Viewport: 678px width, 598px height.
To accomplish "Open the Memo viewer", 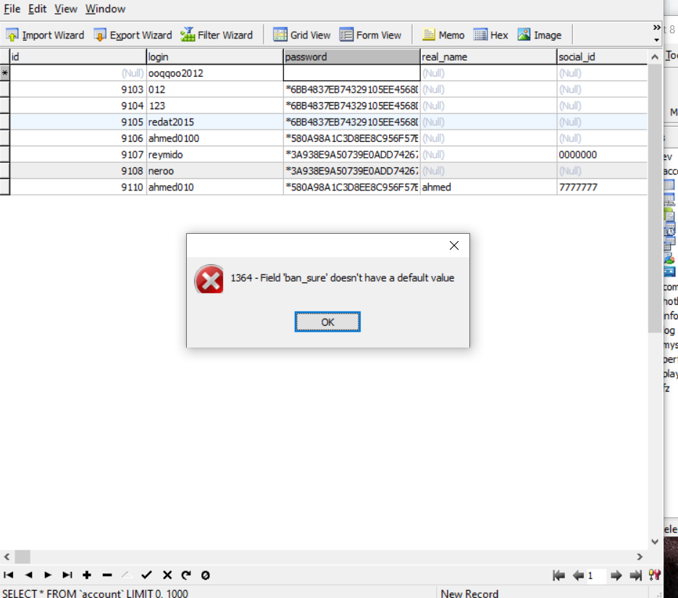I will tap(443, 35).
